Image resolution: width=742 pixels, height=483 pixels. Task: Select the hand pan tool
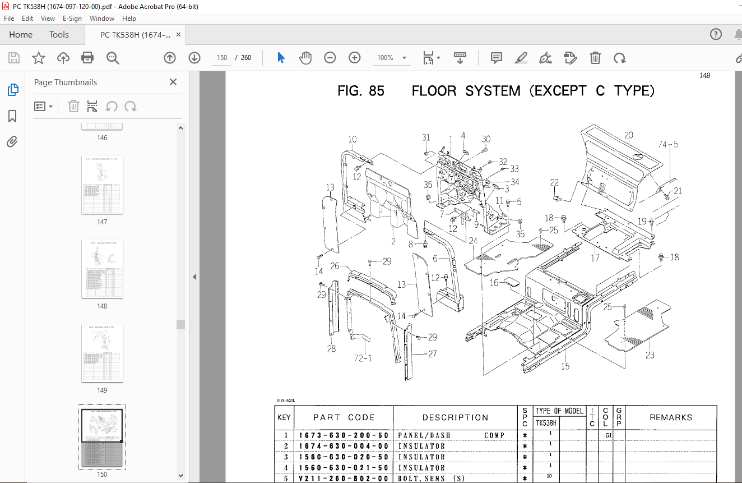305,58
